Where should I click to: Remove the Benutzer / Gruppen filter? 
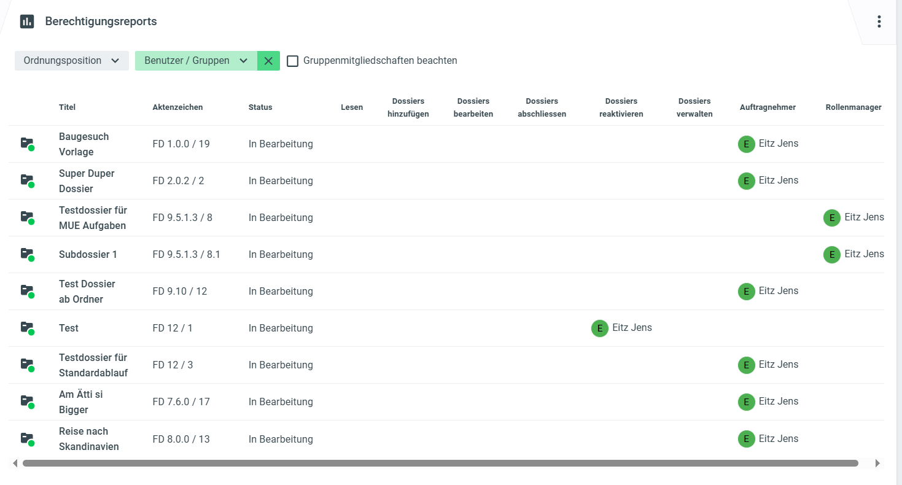[x=268, y=61]
